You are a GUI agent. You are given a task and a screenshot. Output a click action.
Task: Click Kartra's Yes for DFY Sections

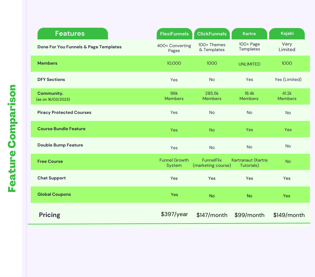pos(249,79)
